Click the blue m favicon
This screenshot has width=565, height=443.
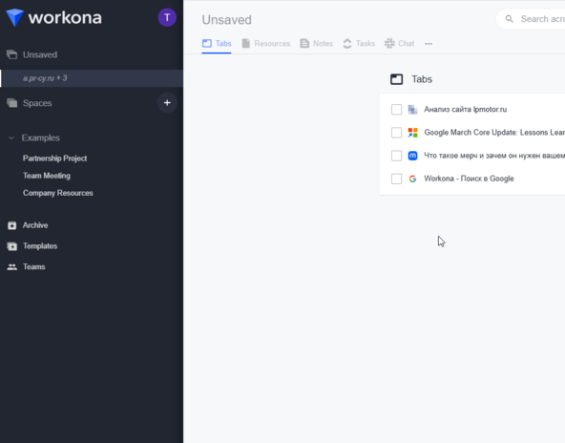[412, 156]
